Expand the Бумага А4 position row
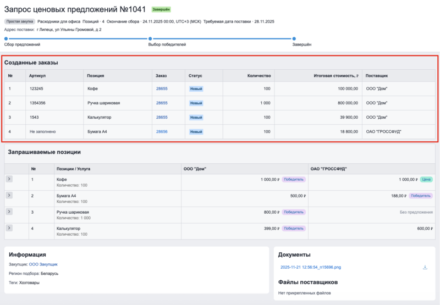The image size is (440, 305). 9,196
